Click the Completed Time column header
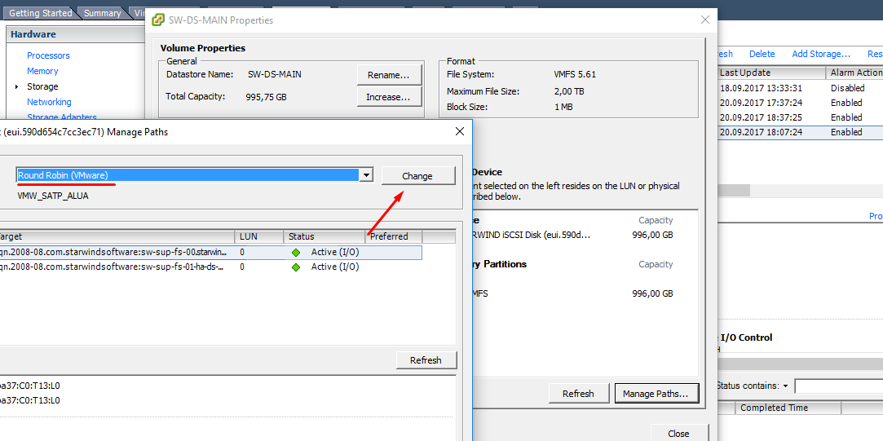 point(788,408)
